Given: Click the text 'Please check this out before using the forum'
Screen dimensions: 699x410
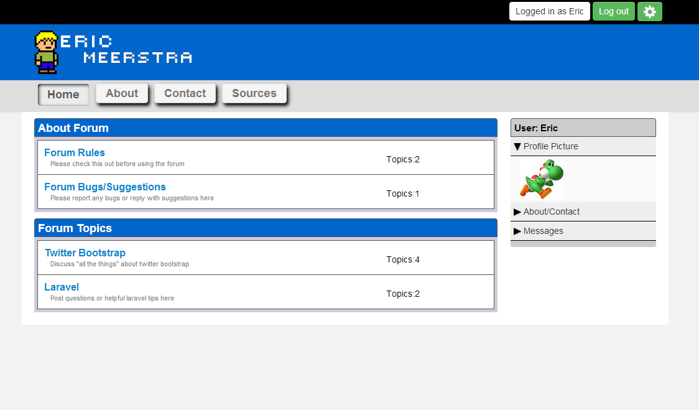Looking at the screenshot, I should (x=118, y=164).
